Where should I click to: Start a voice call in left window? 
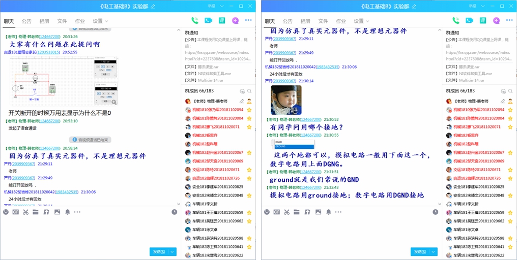click(x=195, y=21)
